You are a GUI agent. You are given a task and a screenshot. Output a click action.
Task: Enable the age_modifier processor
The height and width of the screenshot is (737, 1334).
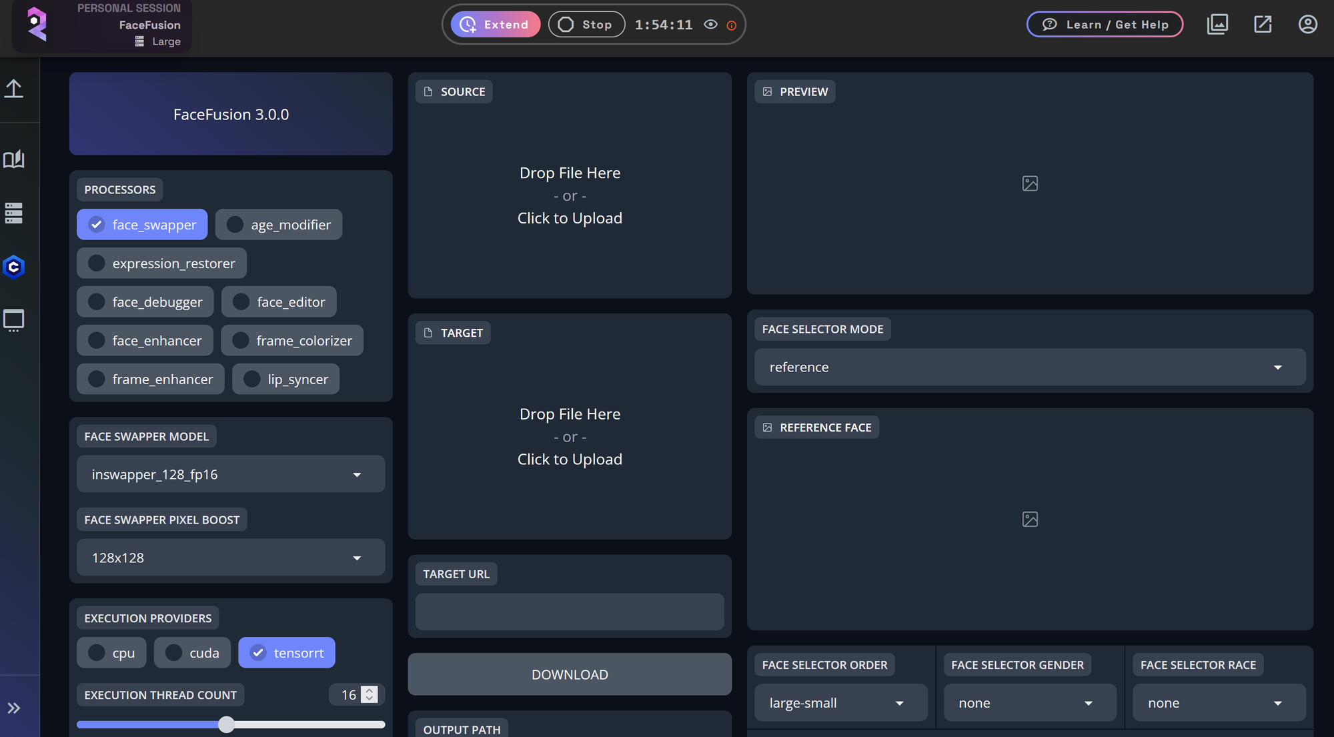click(x=279, y=224)
